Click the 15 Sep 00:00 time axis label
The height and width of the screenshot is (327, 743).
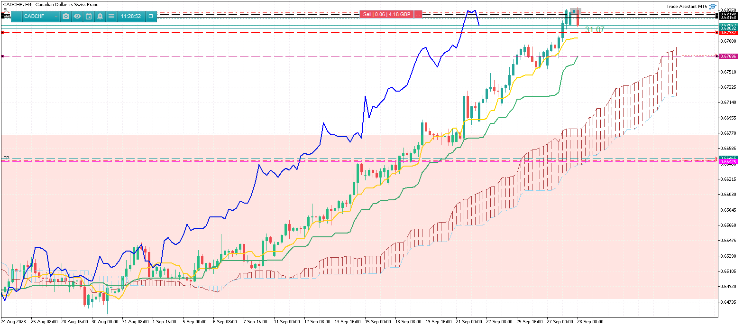pos(377,322)
